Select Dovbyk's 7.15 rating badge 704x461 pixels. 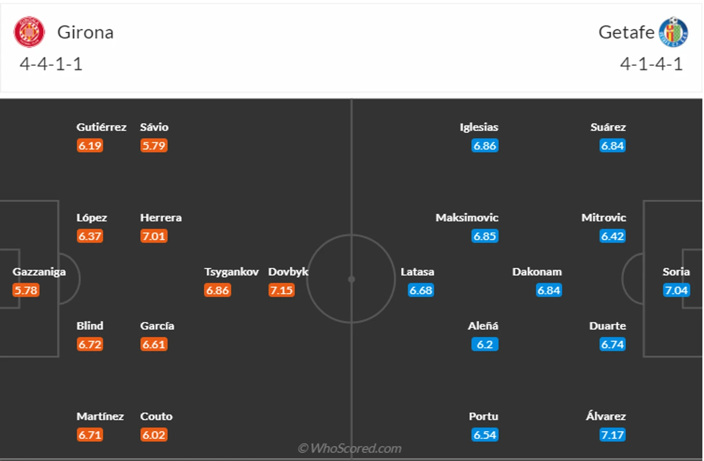click(281, 290)
